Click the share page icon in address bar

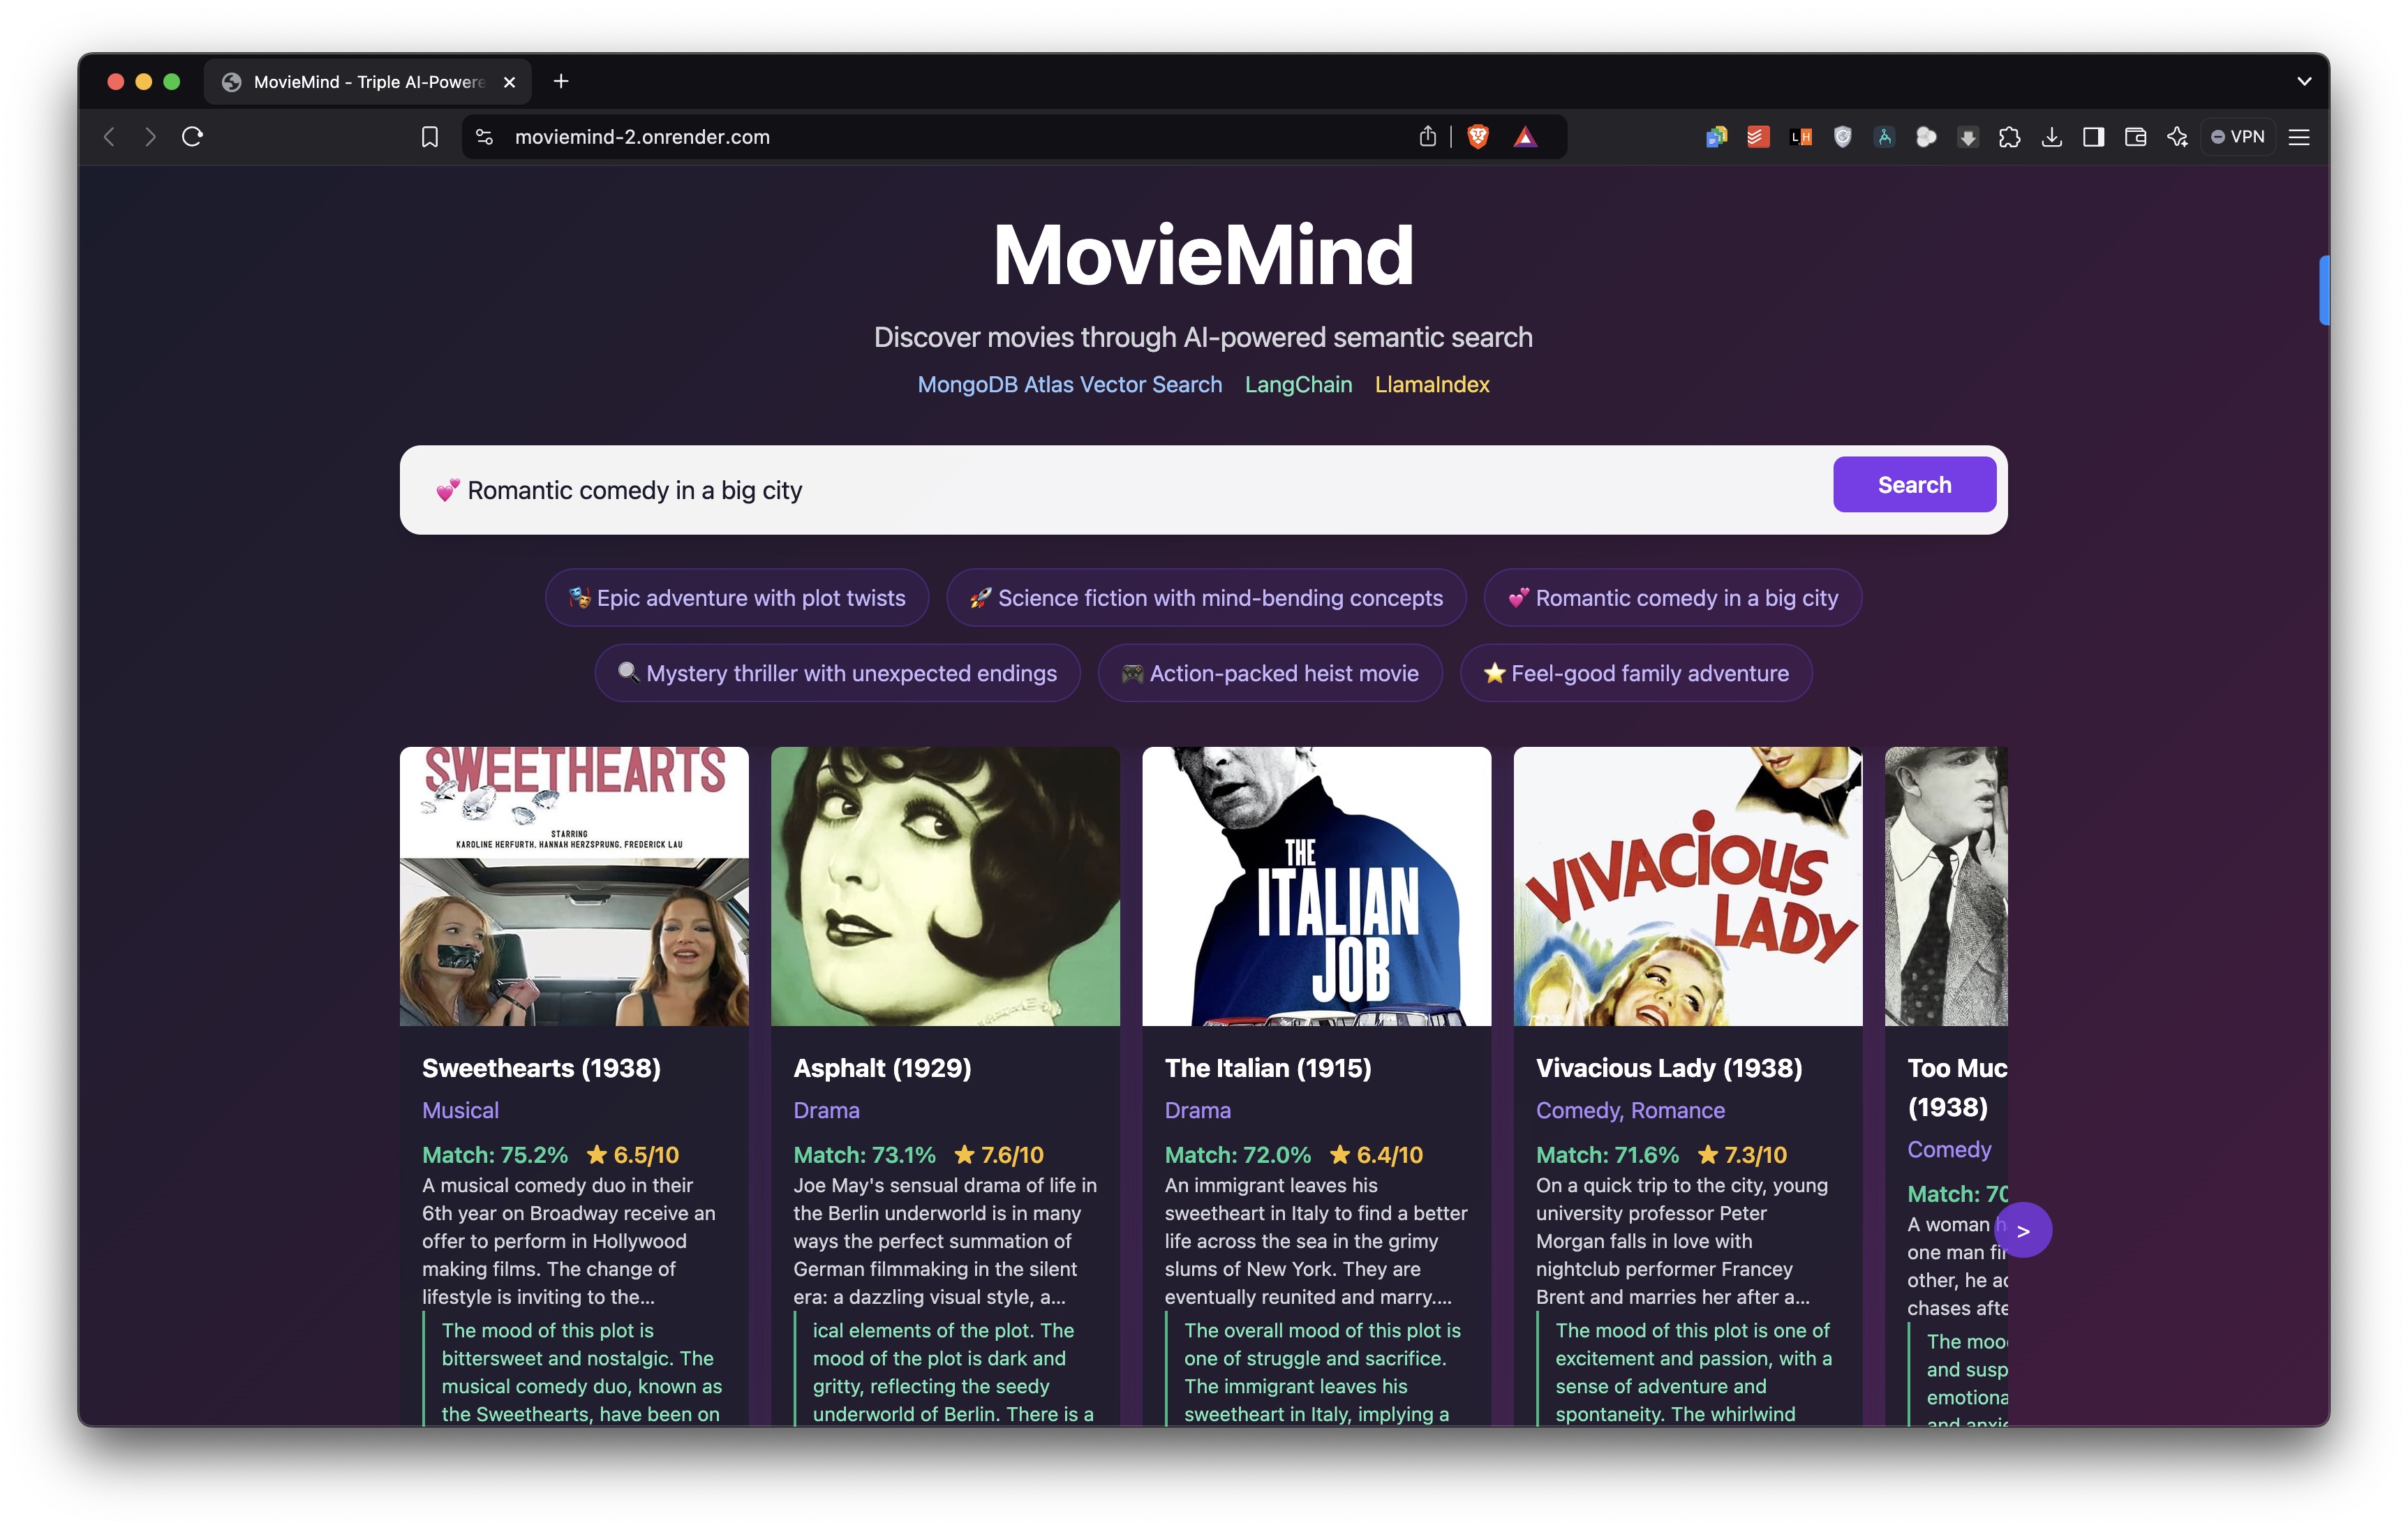click(1427, 137)
